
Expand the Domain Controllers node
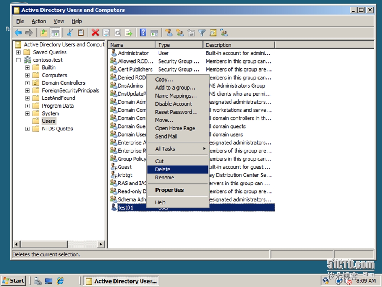(x=27, y=83)
